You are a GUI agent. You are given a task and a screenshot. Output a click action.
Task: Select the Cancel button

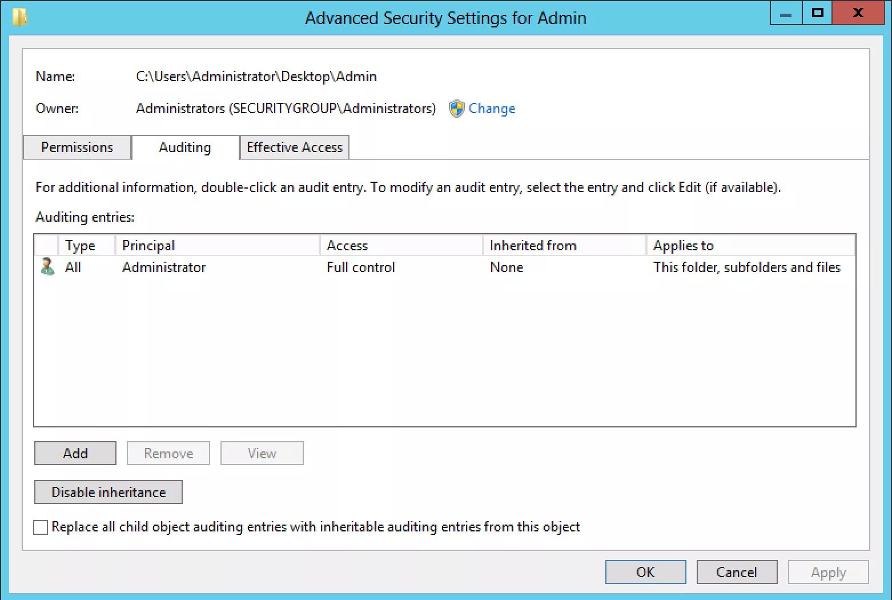coord(737,572)
